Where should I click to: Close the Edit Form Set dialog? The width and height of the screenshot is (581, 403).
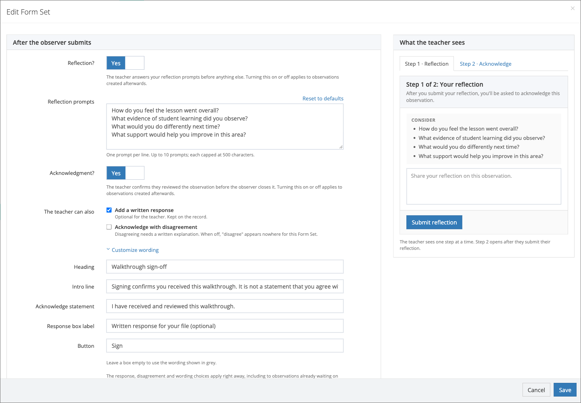[573, 8]
